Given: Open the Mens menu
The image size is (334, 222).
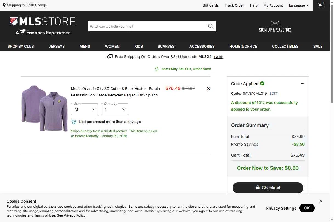Looking at the screenshot, I should point(85,46).
